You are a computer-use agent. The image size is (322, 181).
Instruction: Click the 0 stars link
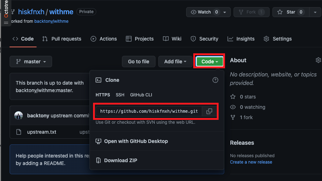point(248,97)
